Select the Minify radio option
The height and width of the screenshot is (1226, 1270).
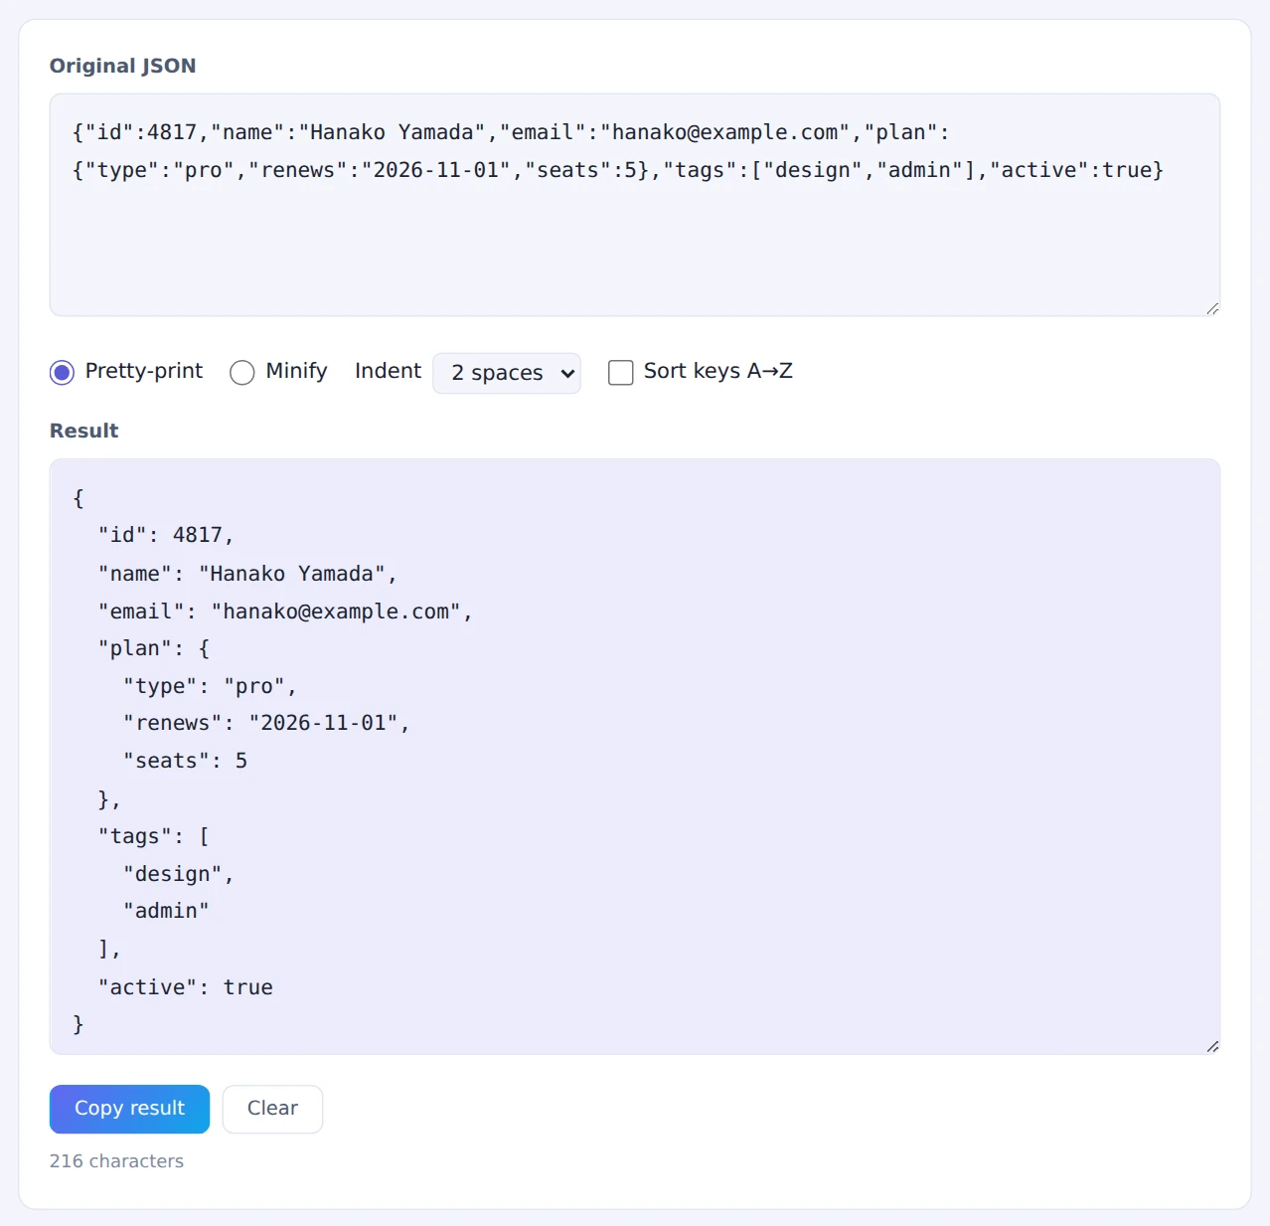(x=242, y=372)
